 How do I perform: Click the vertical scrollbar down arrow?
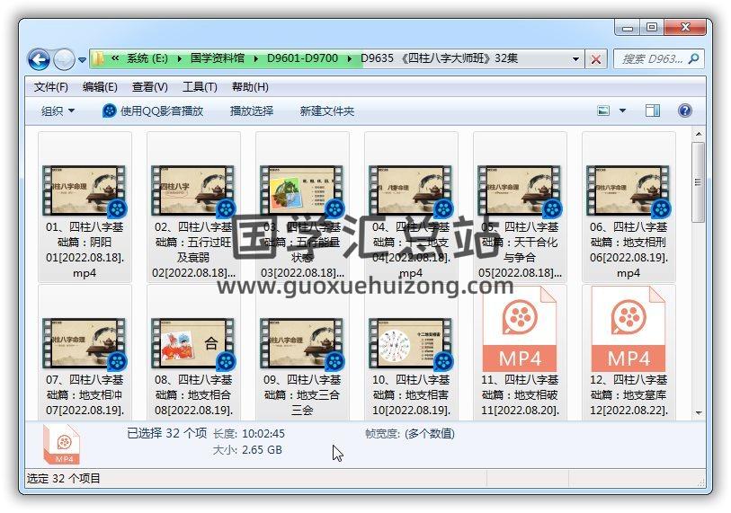pyautogui.click(x=698, y=412)
